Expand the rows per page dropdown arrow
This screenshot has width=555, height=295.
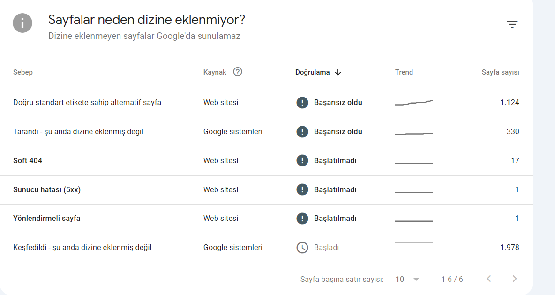(416, 279)
